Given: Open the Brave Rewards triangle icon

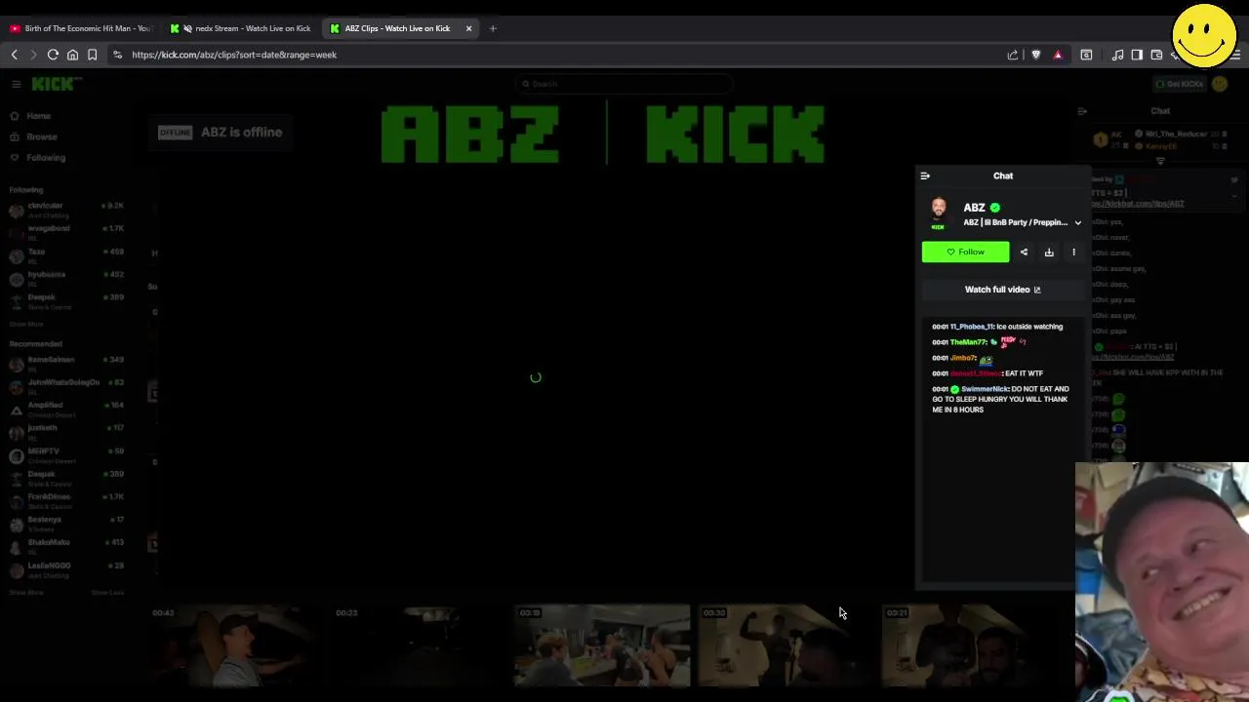Looking at the screenshot, I should [x=1058, y=55].
